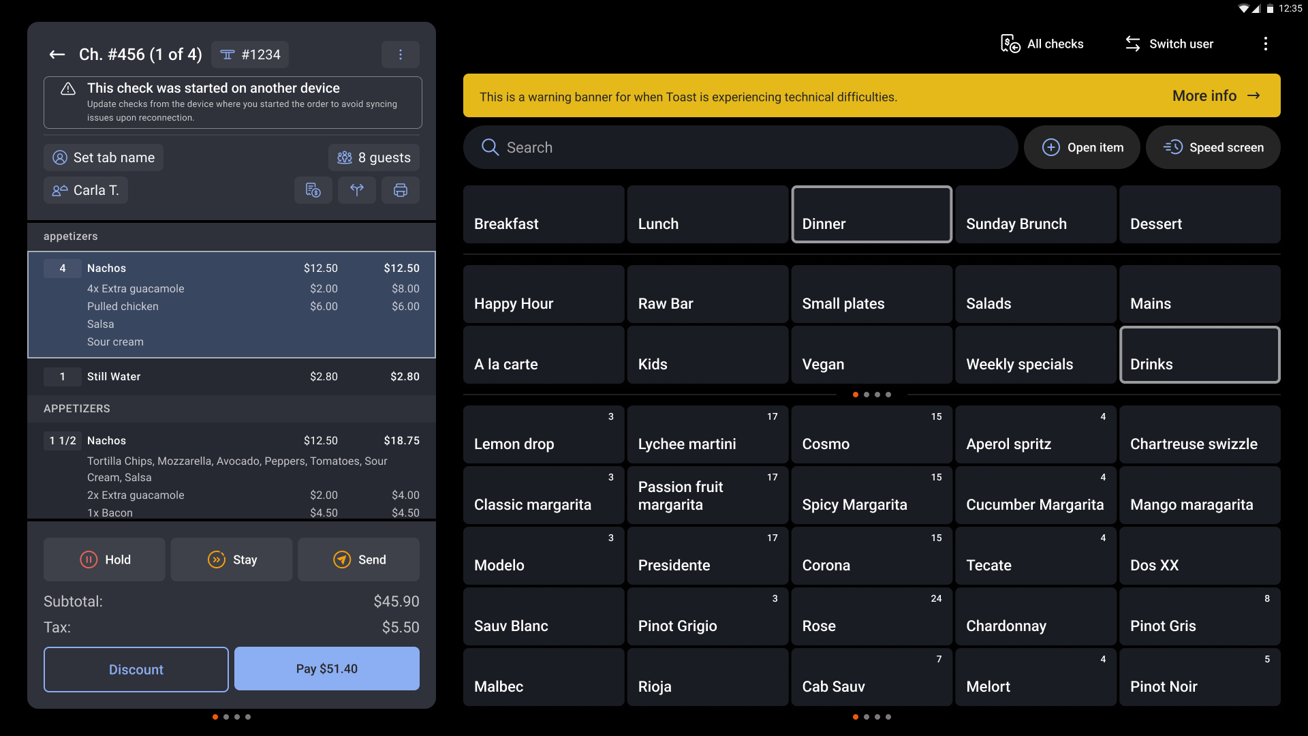Open the Speed screen
Screen dimensions: 1308x736
tap(1213, 147)
